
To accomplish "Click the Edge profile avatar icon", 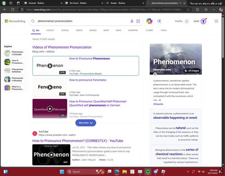I will (x=4, y=3).
